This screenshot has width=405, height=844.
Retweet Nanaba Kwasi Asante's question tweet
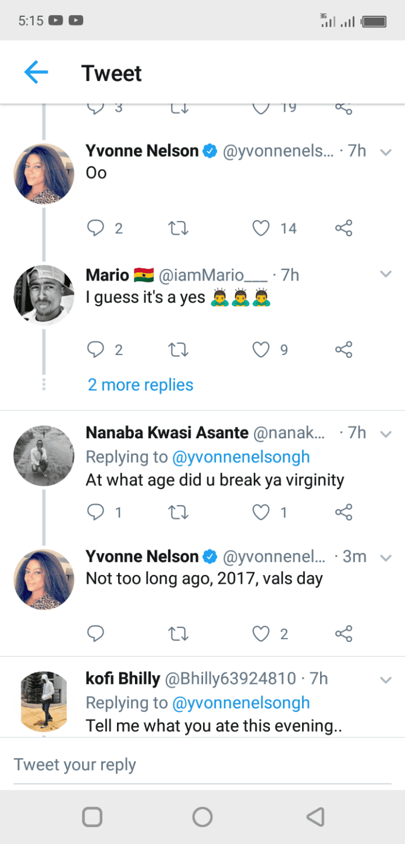point(178,512)
